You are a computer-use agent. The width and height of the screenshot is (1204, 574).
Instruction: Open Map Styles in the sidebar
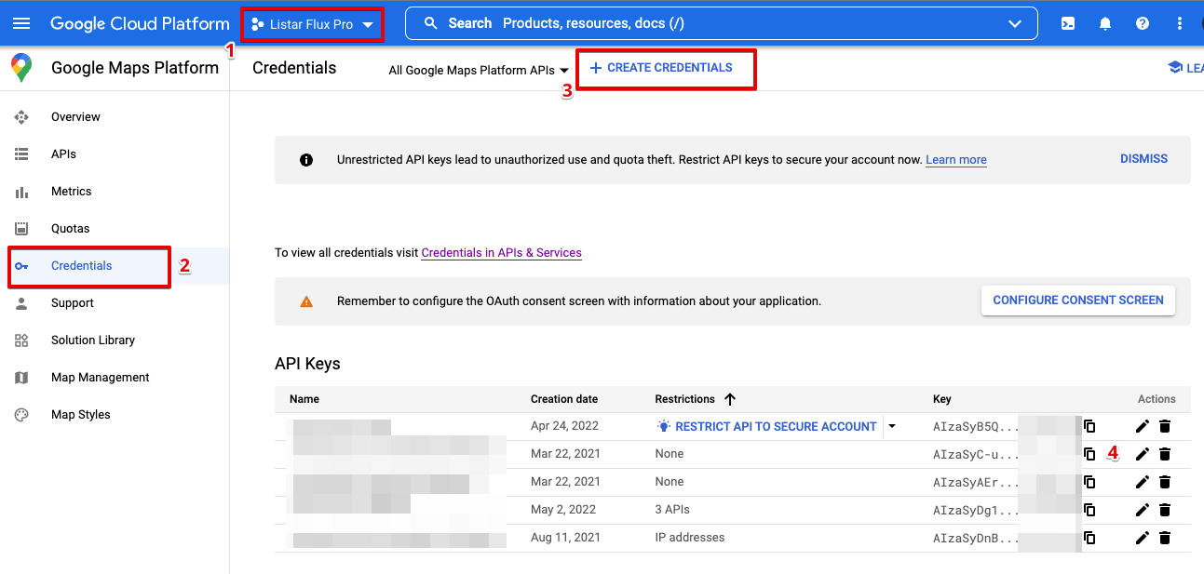(115, 415)
